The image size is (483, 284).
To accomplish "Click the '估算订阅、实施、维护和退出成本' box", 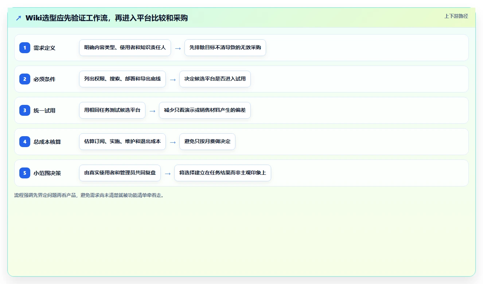I will pyautogui.click(x=122, y=142).
